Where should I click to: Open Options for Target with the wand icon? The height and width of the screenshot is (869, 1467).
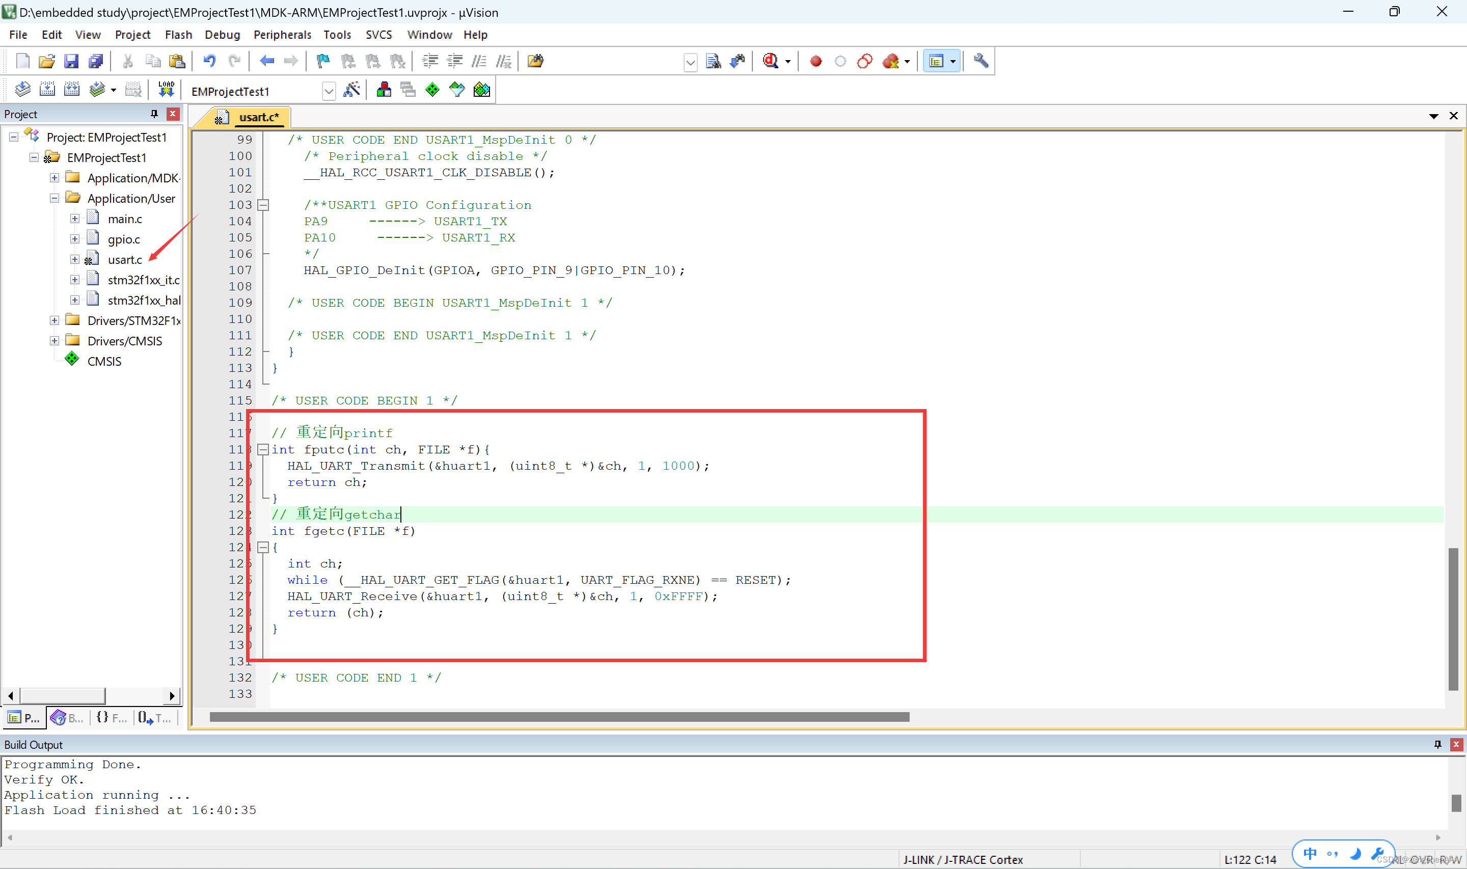tap(351, 90)
